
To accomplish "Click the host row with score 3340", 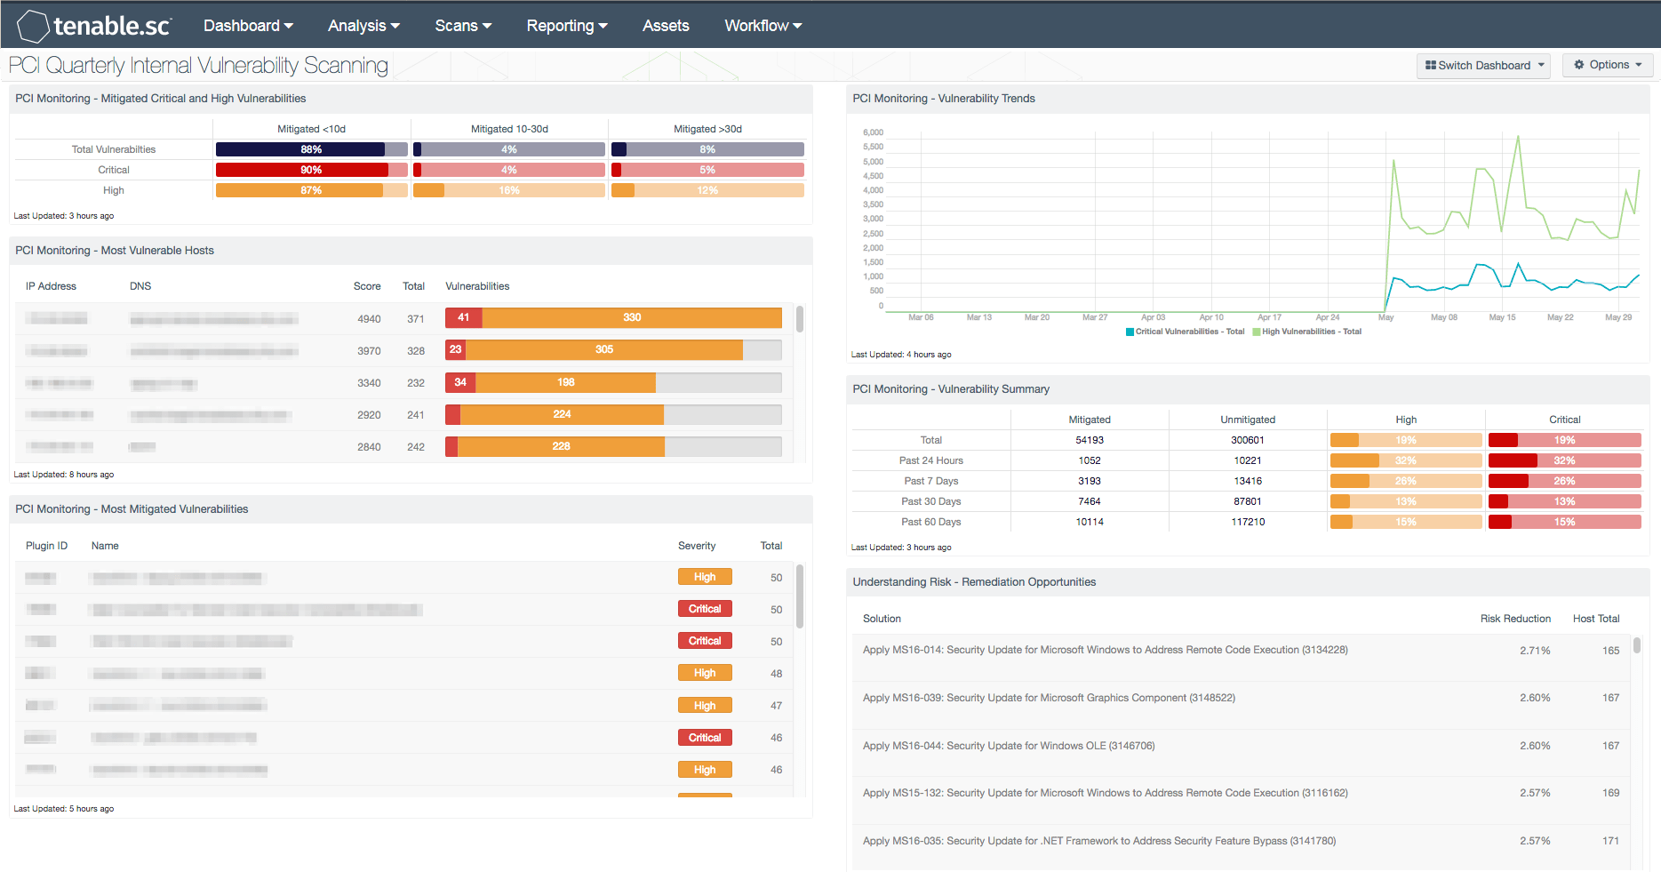I will pyautogui.click(x=404, y=383).
